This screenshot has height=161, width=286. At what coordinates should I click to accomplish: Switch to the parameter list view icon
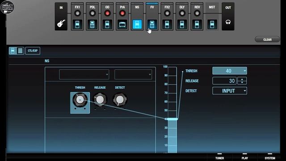tap(20, 51)
